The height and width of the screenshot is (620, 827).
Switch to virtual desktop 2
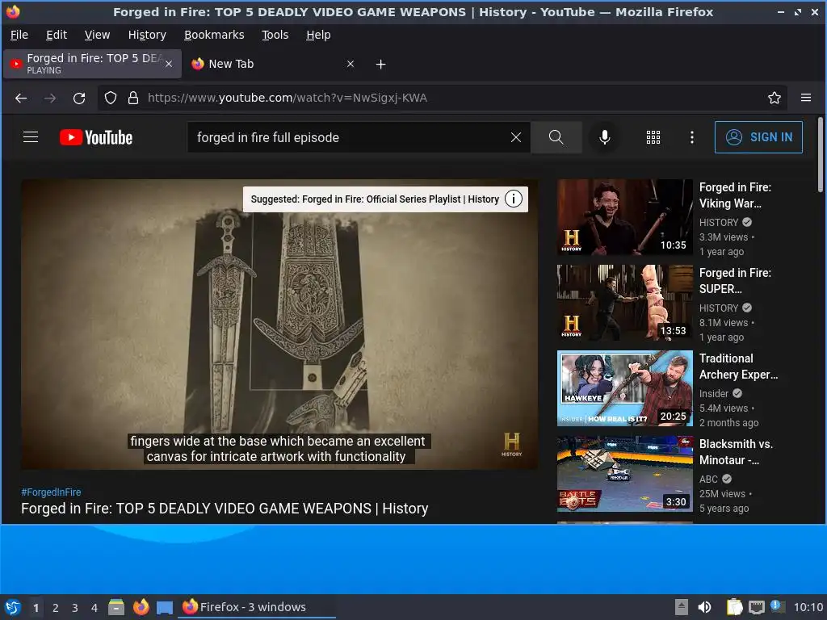click(56, 607)
